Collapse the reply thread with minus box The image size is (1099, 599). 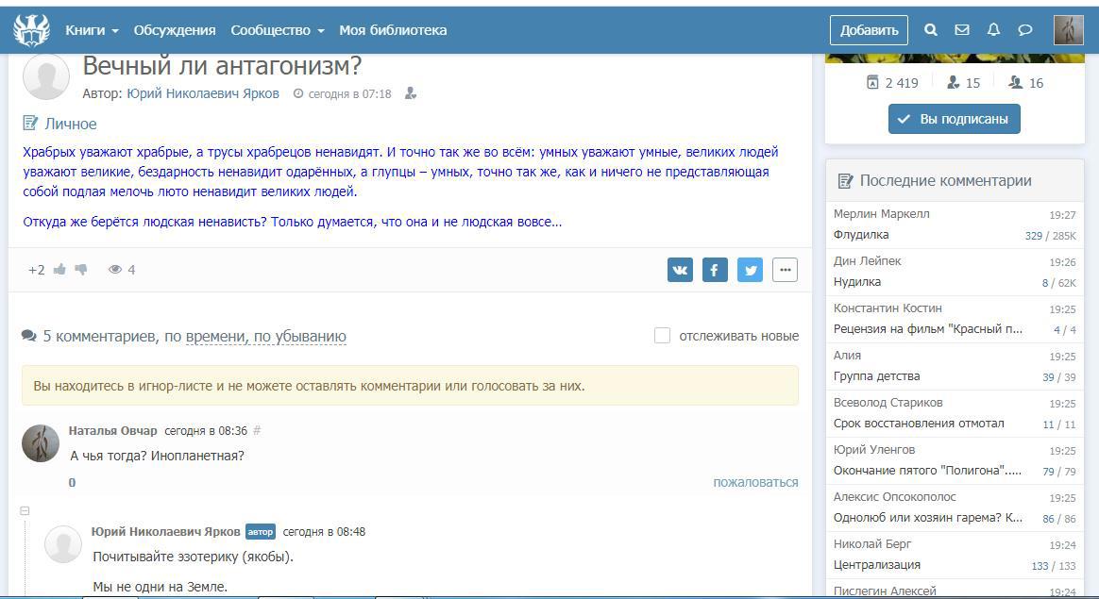[x=25, y=510]
